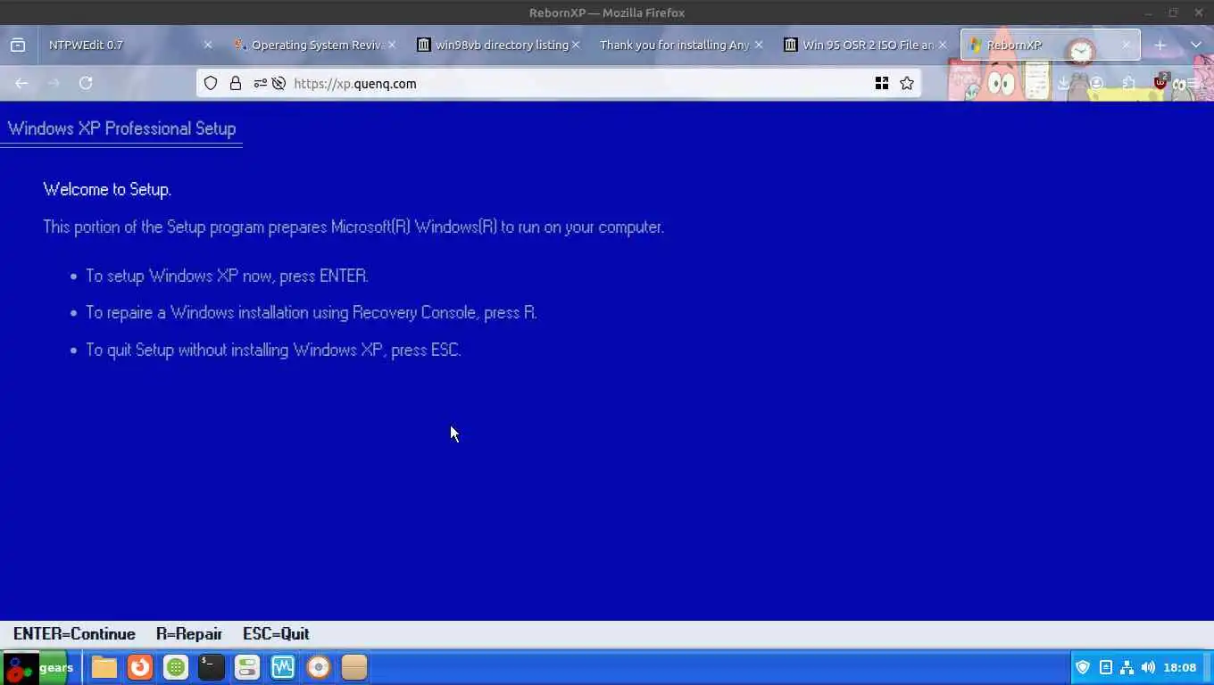The height and width of the screenshot is (685, 1214).
Task: Open the extensions puzzle-piece menu
Action: [1129, 83]
